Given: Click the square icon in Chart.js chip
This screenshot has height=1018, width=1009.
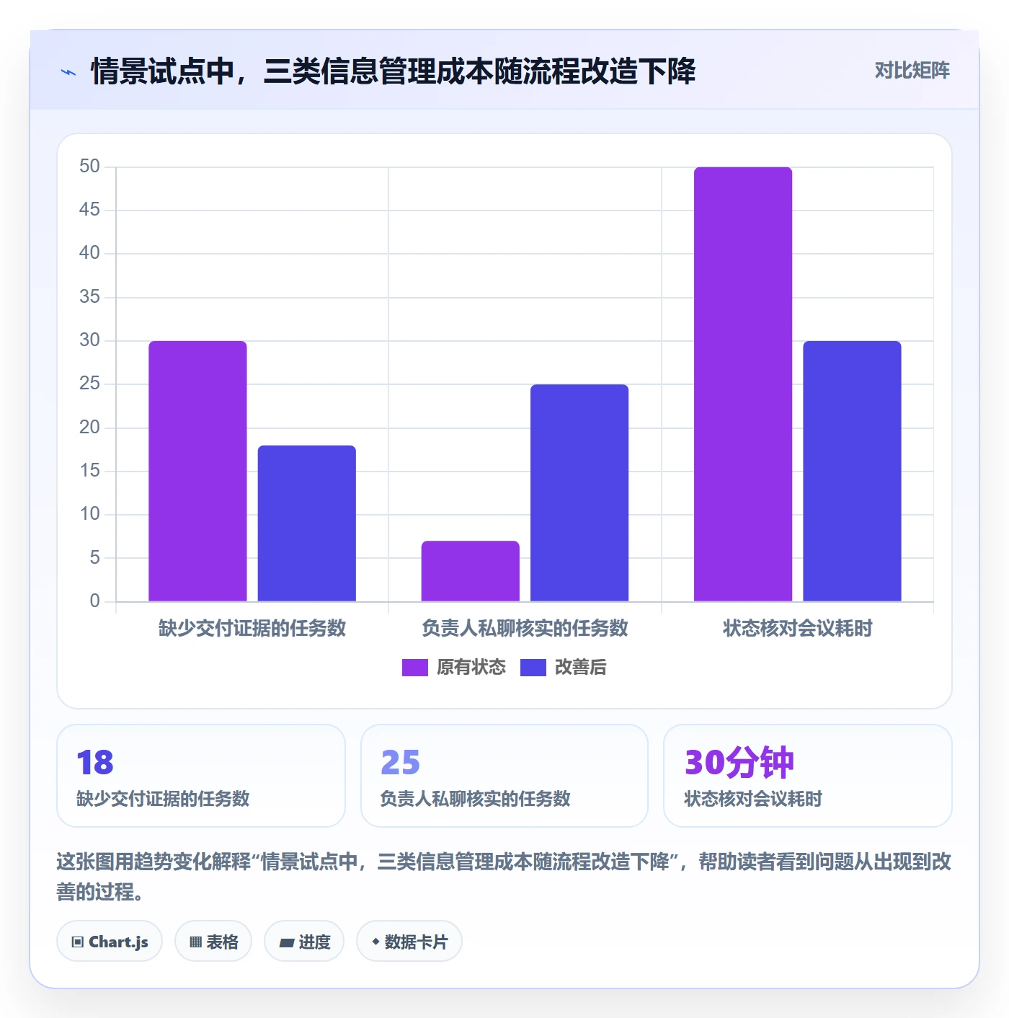Looking at the screenshot, I should click(x=78, y=942).
